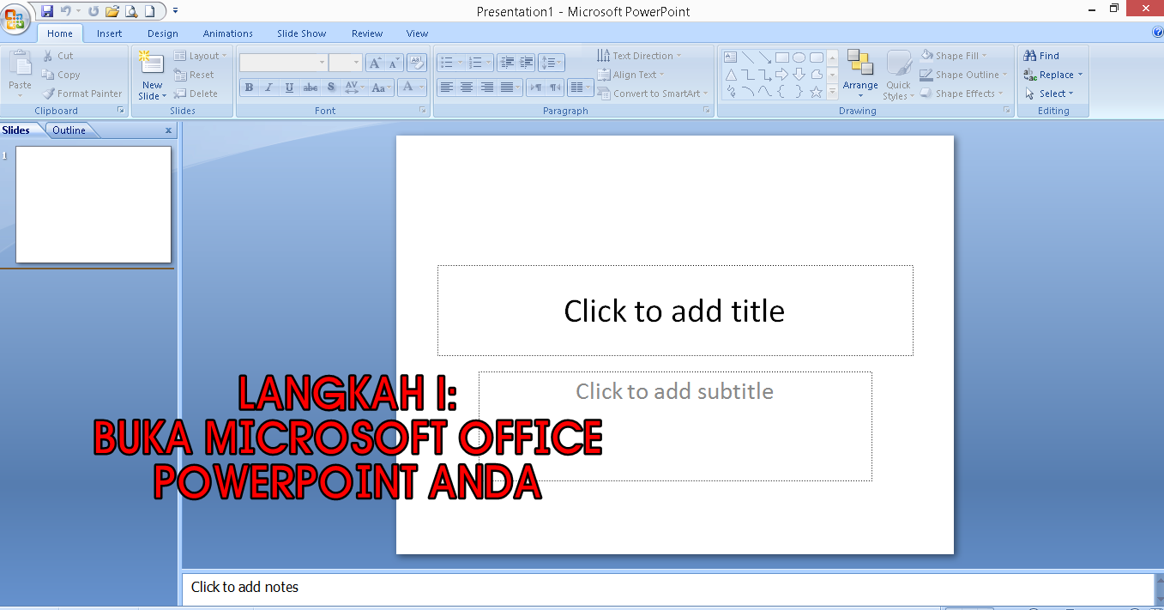1164x610 pixels.
Task: Increase font size with Grow Font
Action: tap(375, 63)
